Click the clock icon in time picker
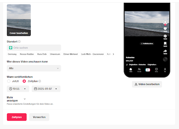The width and height of the screenshot is (179, 129). click(10, 89)
